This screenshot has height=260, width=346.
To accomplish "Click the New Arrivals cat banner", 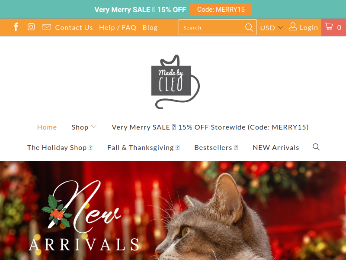I will click(173, 211).
